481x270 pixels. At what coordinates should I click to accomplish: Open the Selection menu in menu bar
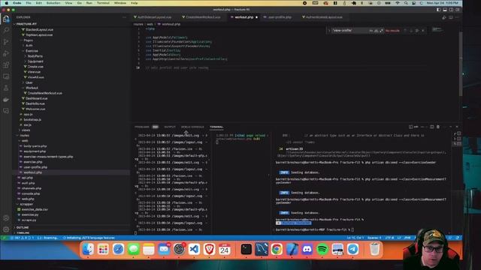click(53, 3)
